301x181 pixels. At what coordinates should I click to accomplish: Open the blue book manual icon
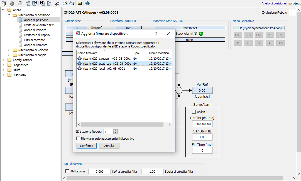87,3
